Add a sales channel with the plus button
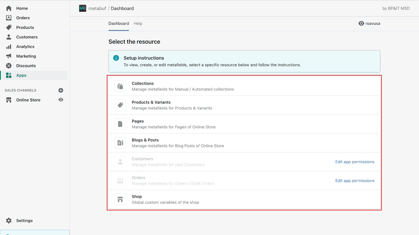Viewport: 419px width, 235px height. pyautogui.click(x=60, y=90)
